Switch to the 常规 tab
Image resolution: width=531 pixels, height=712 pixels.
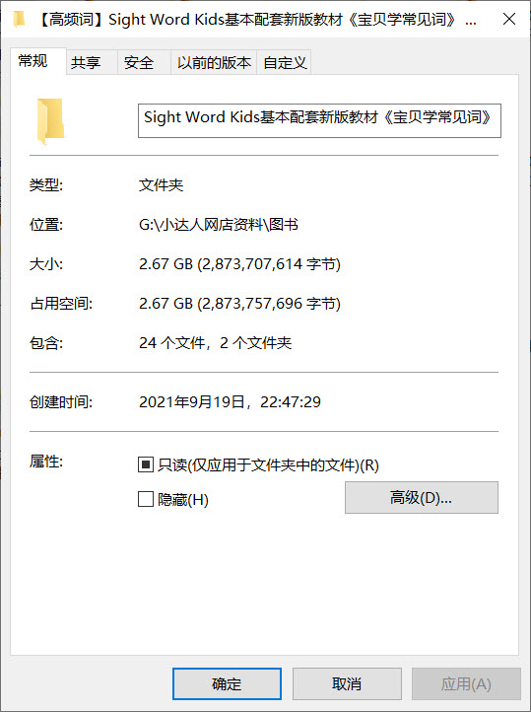coord(38,61)
